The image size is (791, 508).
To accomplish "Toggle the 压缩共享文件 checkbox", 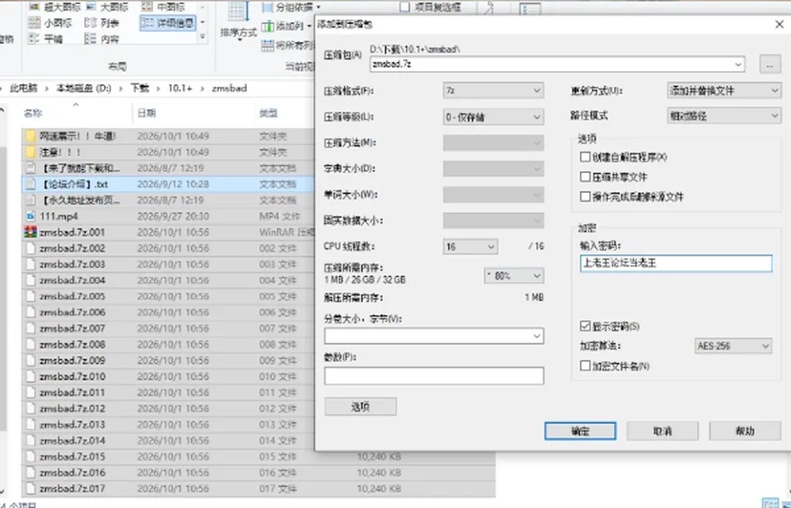I will click(585, 176).
